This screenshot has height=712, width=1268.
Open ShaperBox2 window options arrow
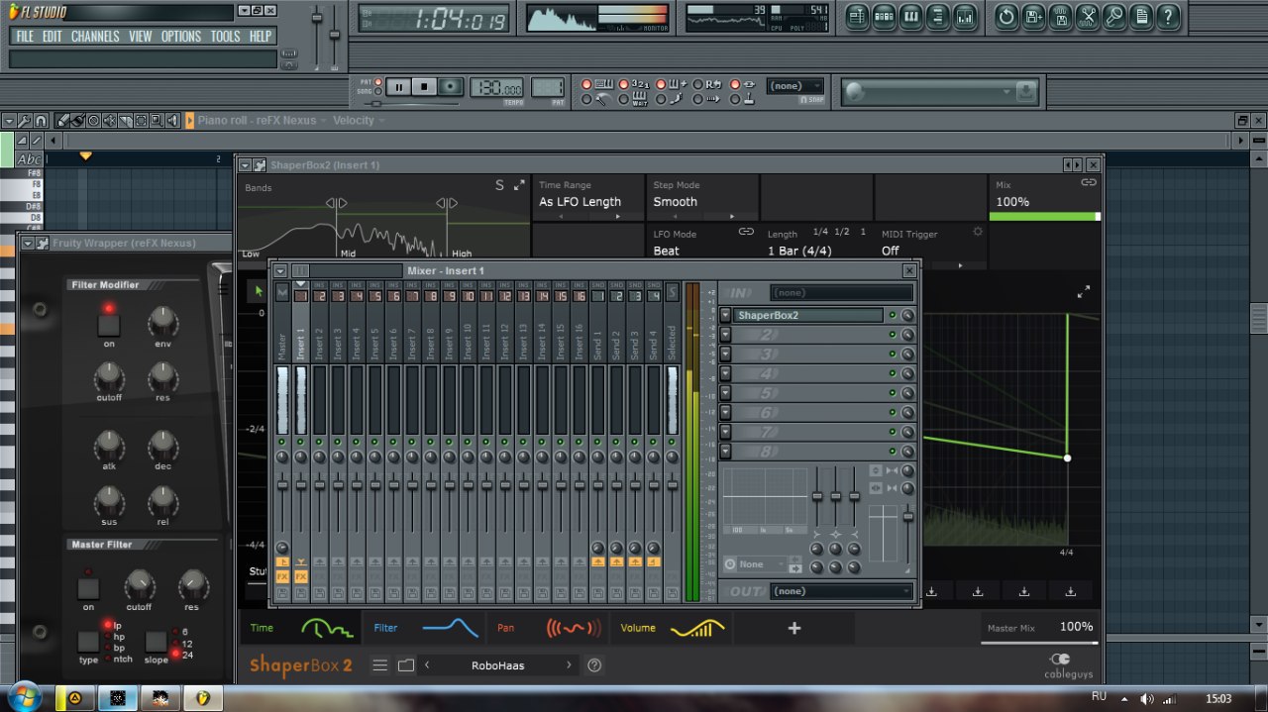[x=245, y=164]
